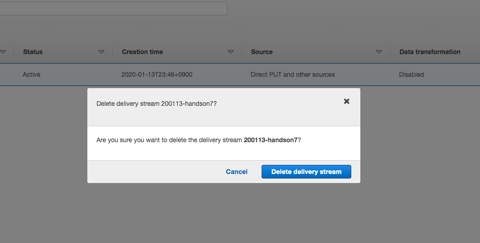
Task: Click the Direct PUT and other sources cell
Action: pos(293,74)
